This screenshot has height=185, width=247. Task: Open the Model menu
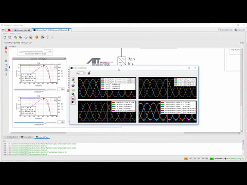pos(5,33)
